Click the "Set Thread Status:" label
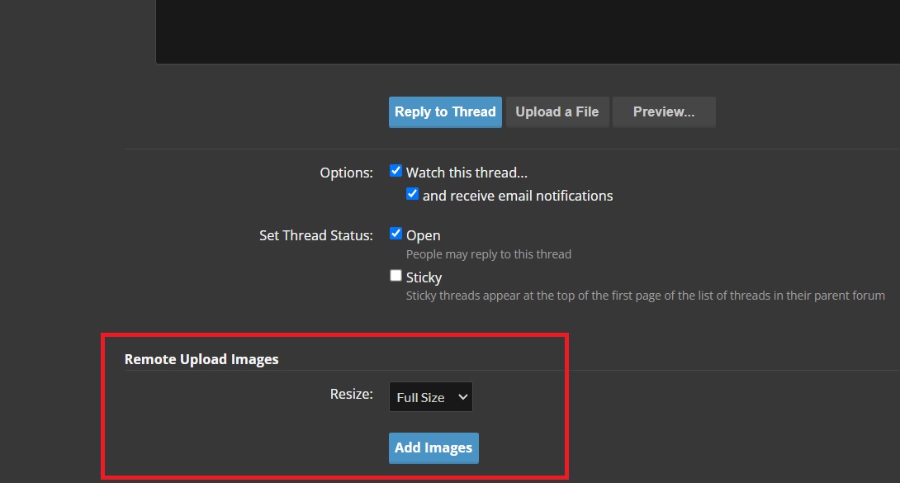 pyautogui.click(x=316, y=235)
